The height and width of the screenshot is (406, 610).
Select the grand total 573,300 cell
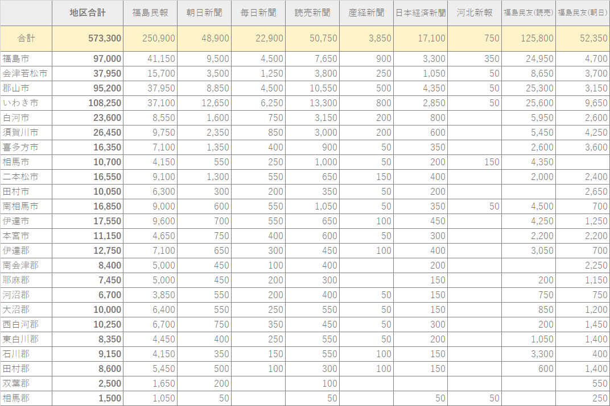pyautogui.click(x=88, y=39)
